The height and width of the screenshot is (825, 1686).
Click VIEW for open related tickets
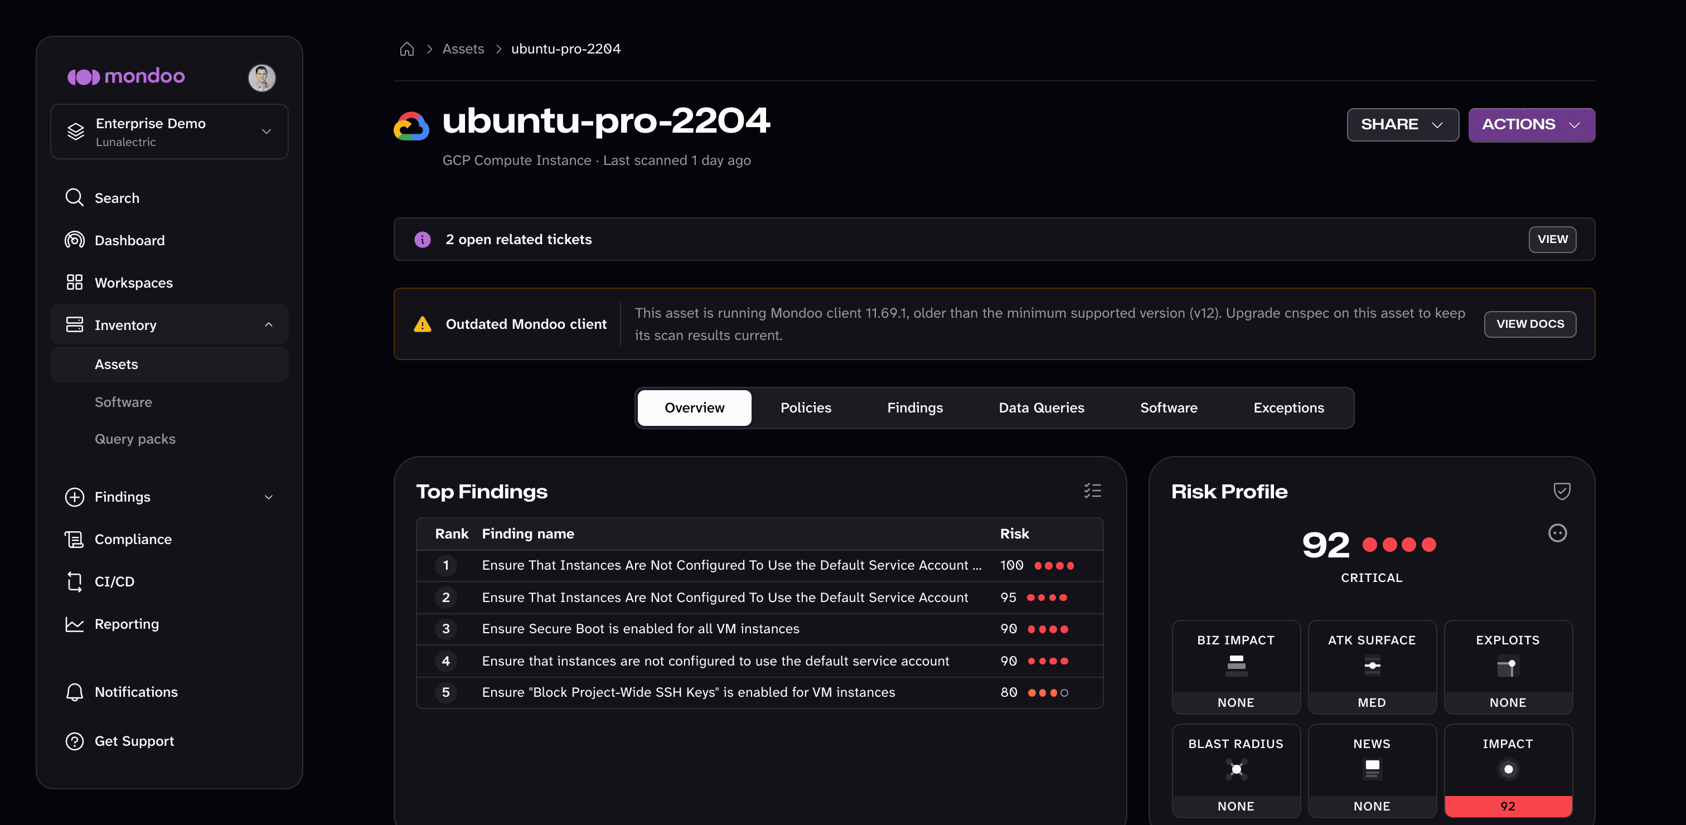click(1553, 240)
